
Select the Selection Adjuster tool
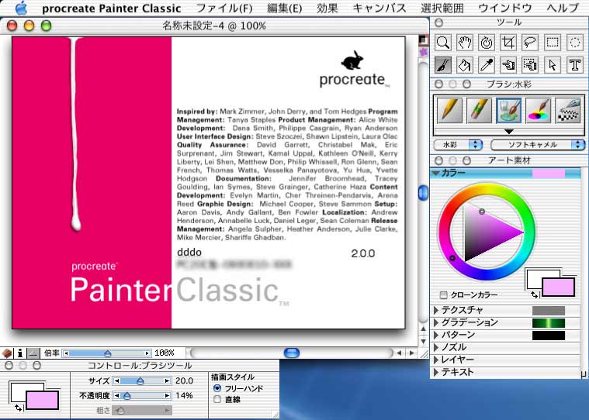point(530,65)
